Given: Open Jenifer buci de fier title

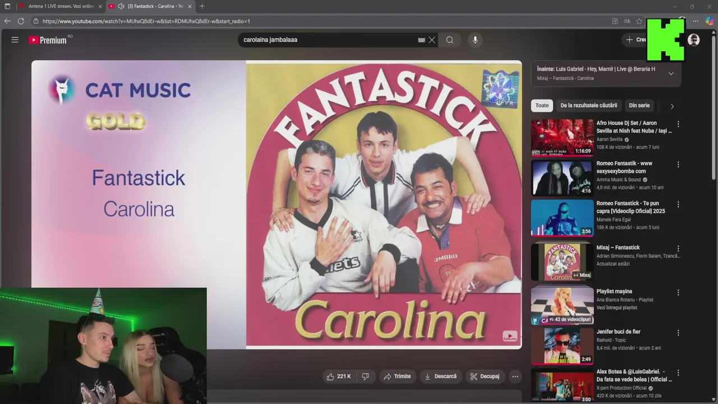Looking at the screenshot, I should pos(618,332).
